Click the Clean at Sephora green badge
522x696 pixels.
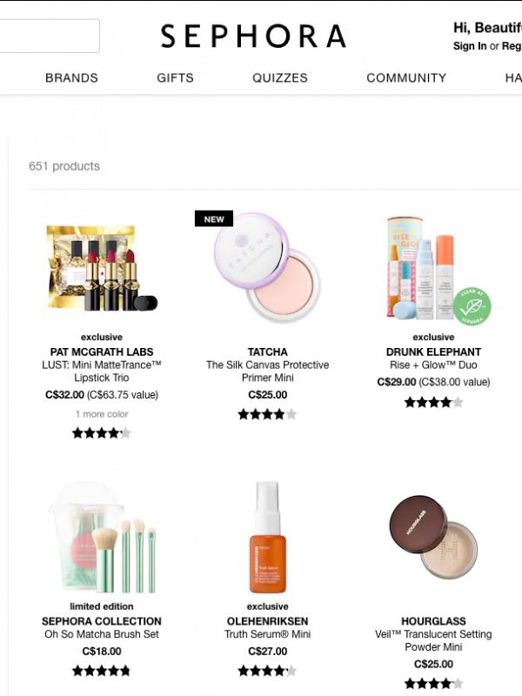click(x=472, y=306)
